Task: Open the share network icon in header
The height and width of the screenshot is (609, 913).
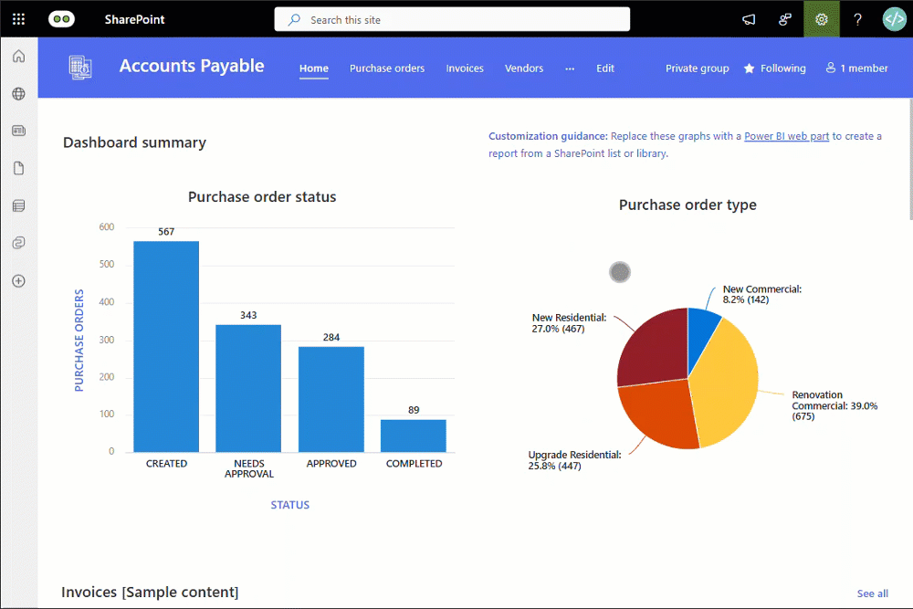Action: pyautogui.click(x=785, y=19)
